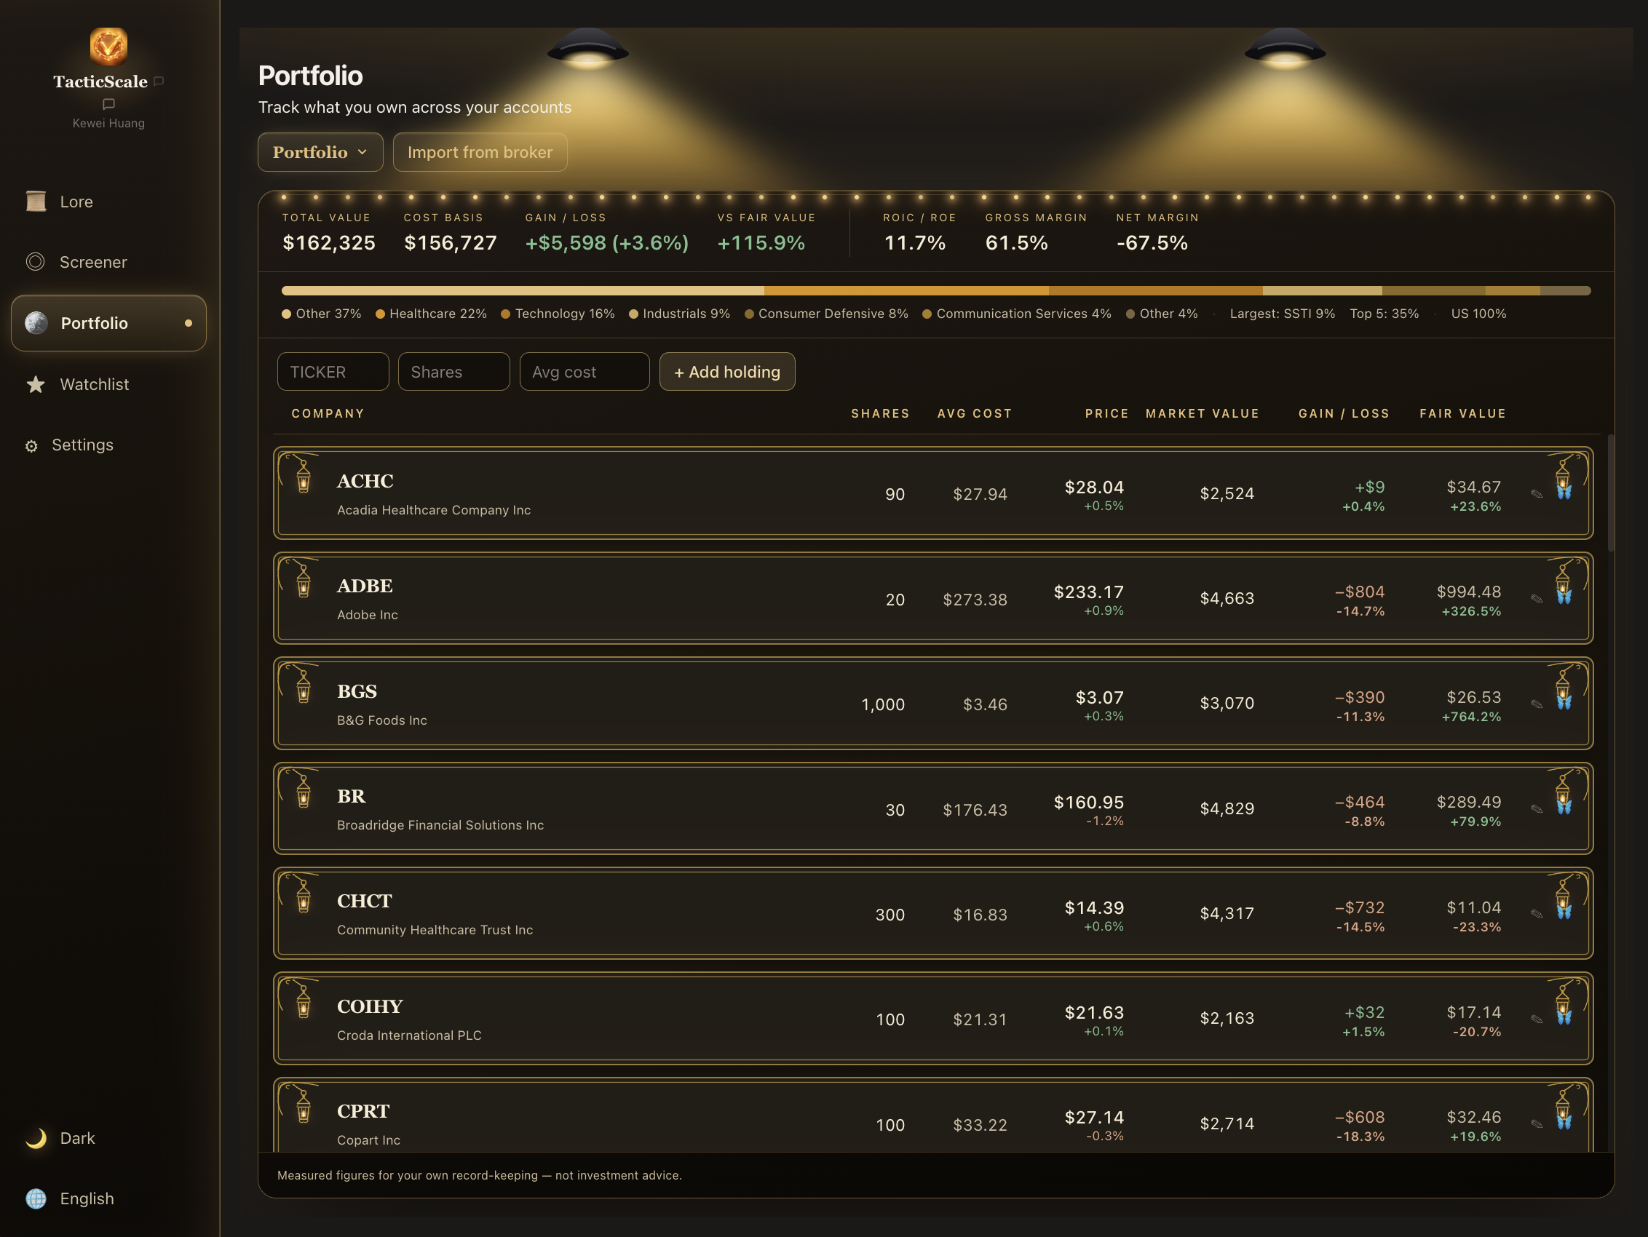Switch to the Screener label in sidebar

[93, 262]
